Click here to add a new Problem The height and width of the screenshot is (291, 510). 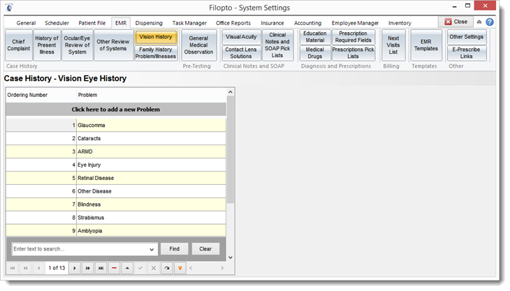[x=116, y=110]
